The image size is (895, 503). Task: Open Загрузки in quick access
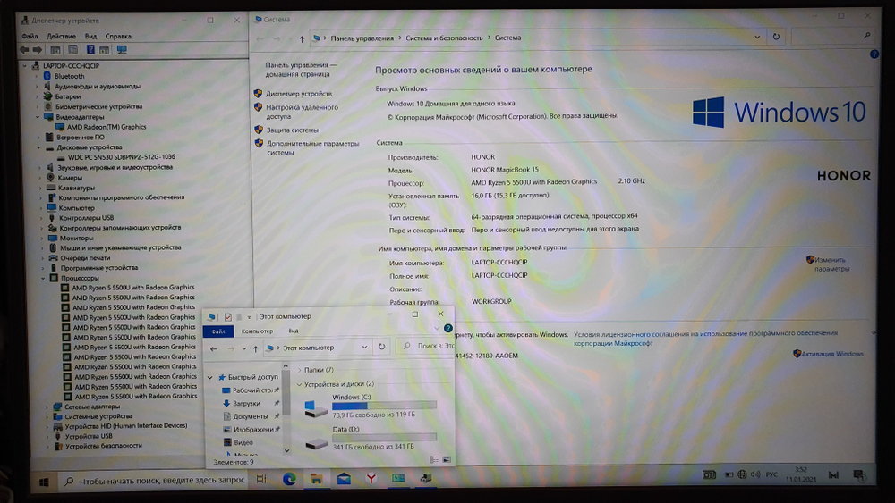tap(246, 403)
